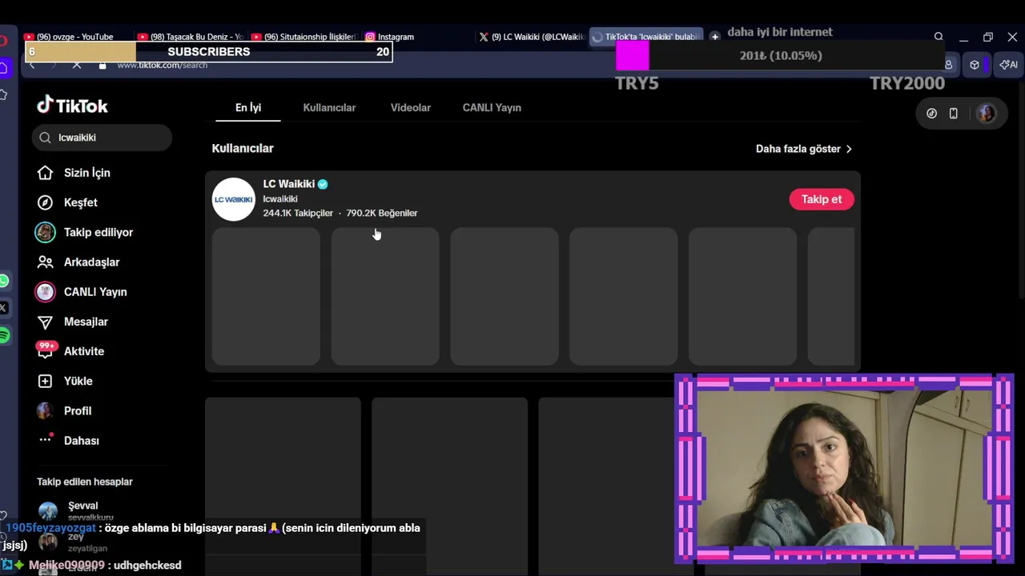Open X Twitter in browser sidebar
1025x576 pixels.
pyautogui.click(x=4, y=308)
